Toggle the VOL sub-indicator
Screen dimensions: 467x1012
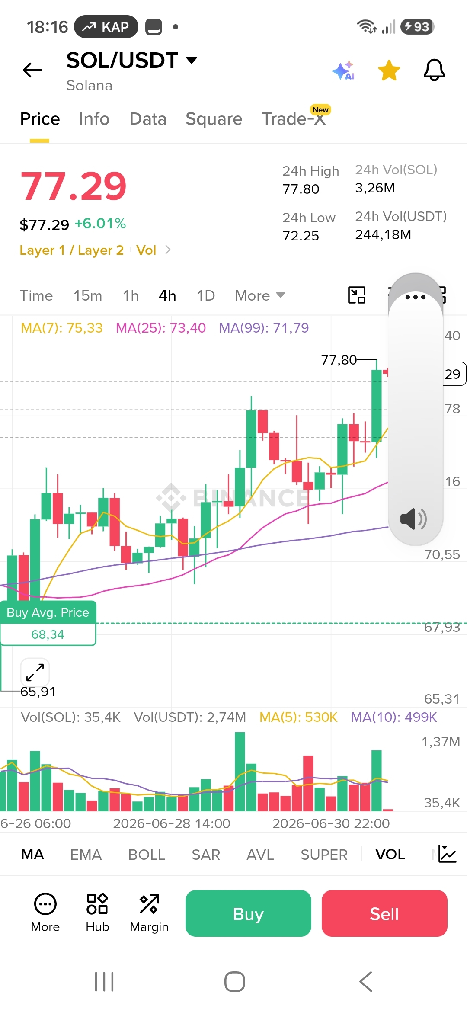click(390, 855)
